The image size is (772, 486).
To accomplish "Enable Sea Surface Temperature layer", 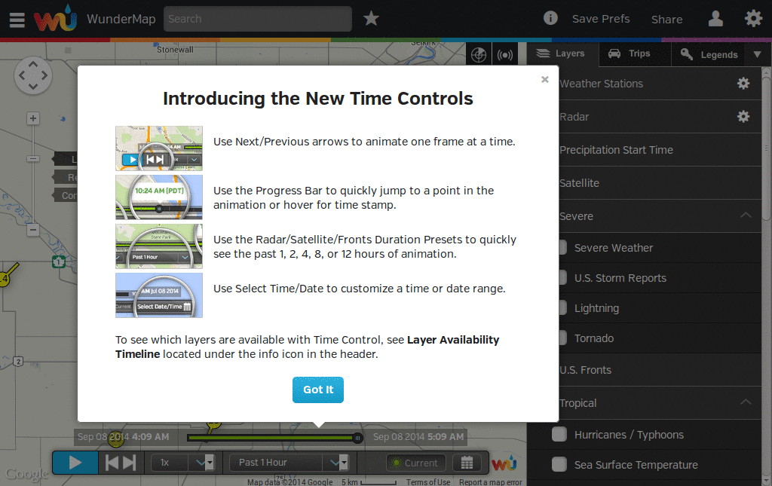I will pyautogui.click(x=559, y=464).
